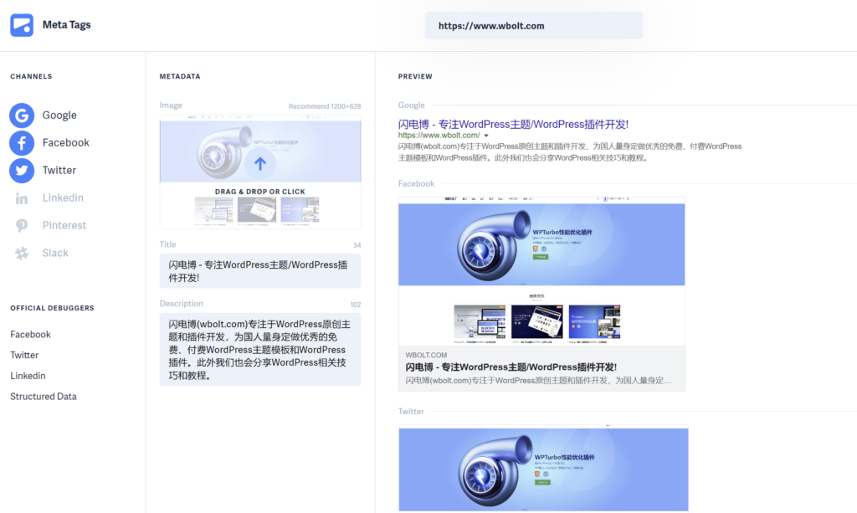The height and width of the screenshot is (513, 857).
Task: Click the Google preview description snippet
Action: pos(569,151)
